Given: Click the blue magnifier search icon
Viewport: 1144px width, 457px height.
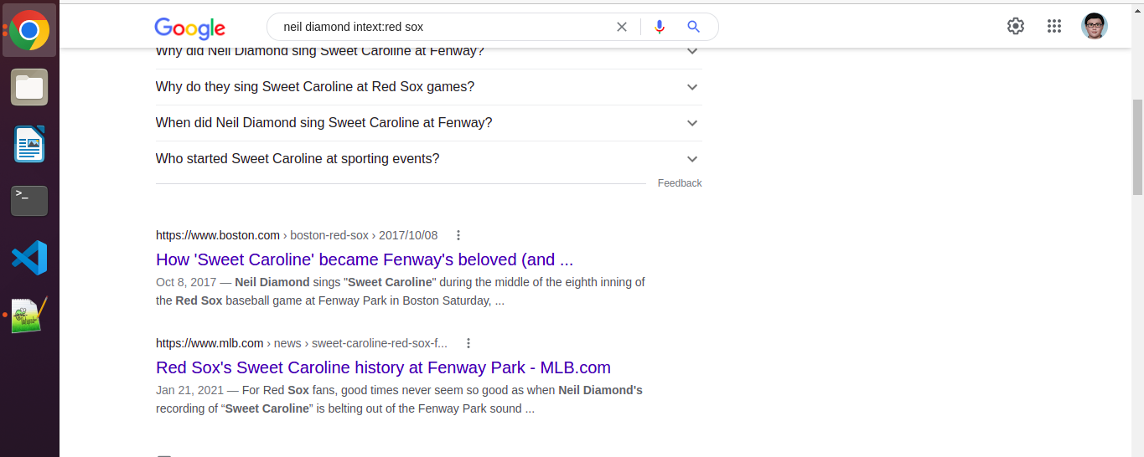Looking at the screenshot, I should tap(693, 27).
